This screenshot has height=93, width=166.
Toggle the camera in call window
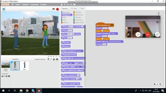(138, 34)
